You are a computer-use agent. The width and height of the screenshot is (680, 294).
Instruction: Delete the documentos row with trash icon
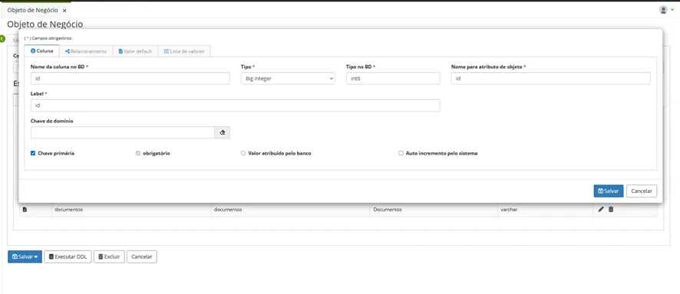pos(611,209)
